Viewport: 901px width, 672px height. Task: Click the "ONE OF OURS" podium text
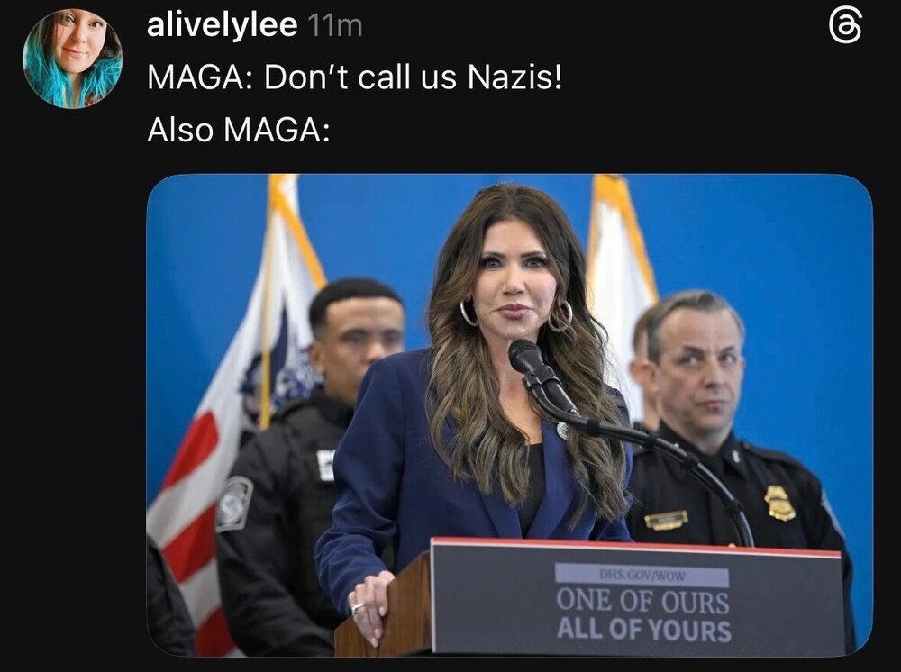[642, 602]
